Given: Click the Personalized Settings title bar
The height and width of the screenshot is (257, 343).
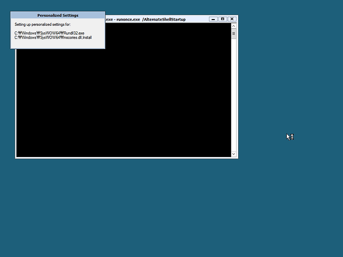Looking at the screenshot, I should [58, 15].
